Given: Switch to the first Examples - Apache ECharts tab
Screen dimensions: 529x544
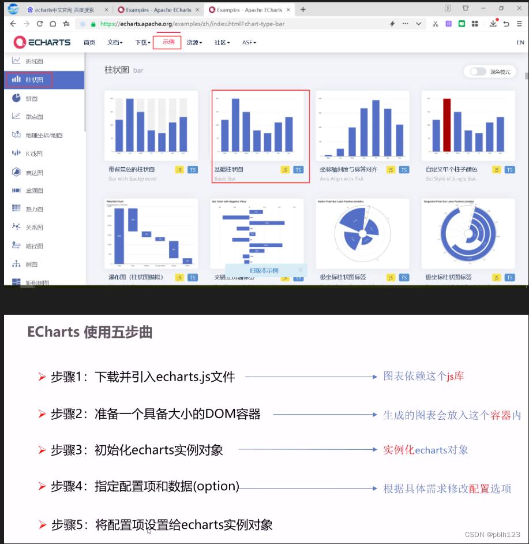Looking at the screenshot, I should [x=159, y=10].
